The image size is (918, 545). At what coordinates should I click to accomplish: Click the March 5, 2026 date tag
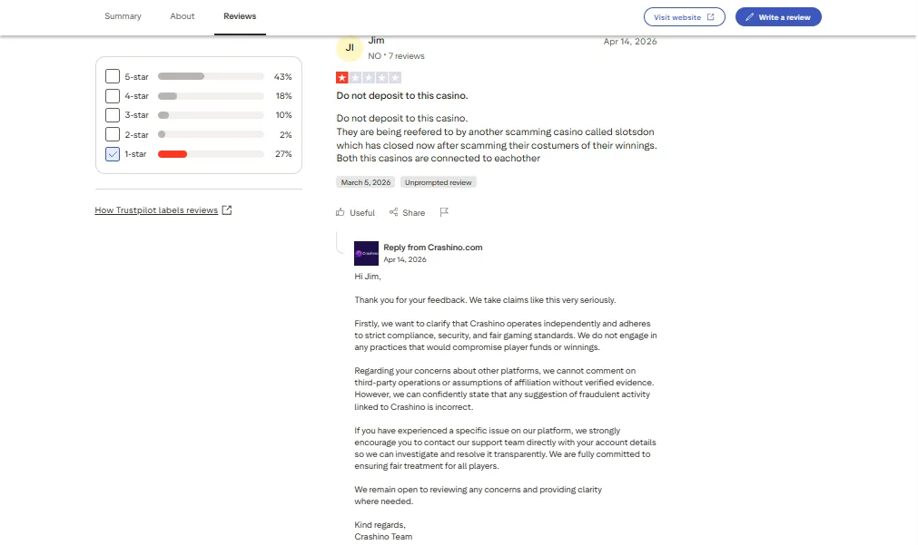pos(365,182)
